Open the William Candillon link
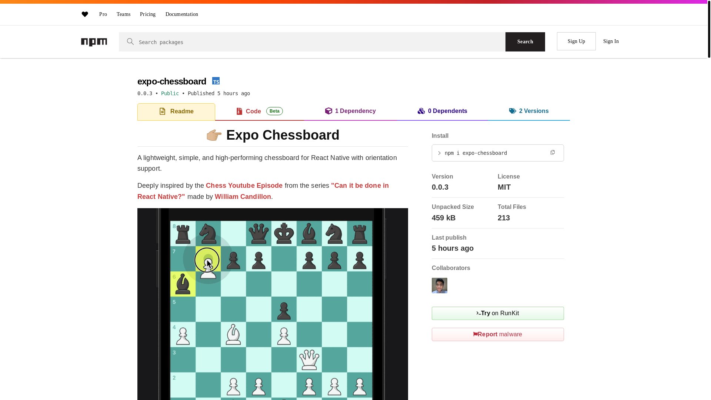The image size is (711, 400). click(243, 197)
